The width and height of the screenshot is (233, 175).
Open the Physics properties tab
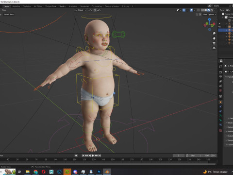tap(220, 106)
